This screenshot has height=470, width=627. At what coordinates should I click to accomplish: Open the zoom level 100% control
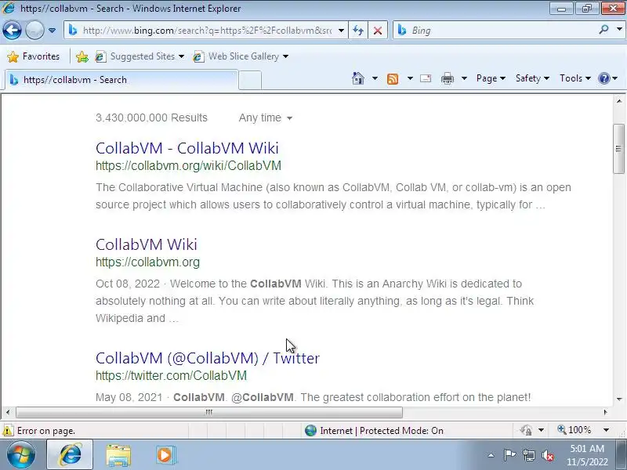pos(574,430)
